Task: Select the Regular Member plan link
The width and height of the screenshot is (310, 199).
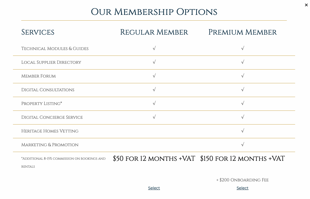Action: tap(154, 188)
